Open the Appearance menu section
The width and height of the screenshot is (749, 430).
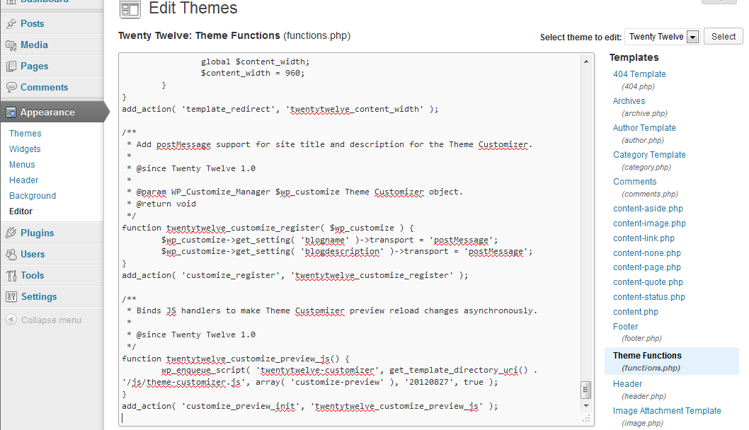[47, 112]
